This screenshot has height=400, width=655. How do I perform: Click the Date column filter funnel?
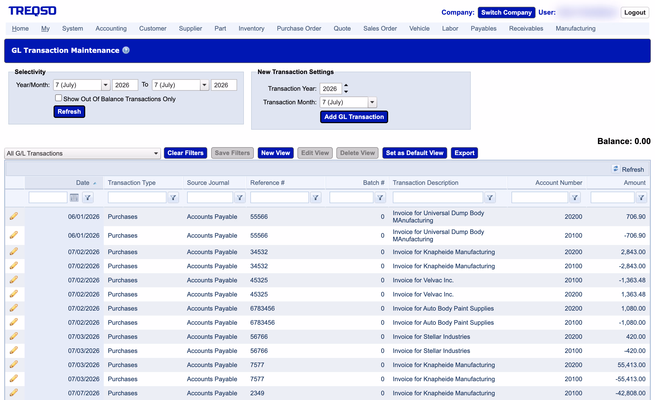click(x=88, y=198)
